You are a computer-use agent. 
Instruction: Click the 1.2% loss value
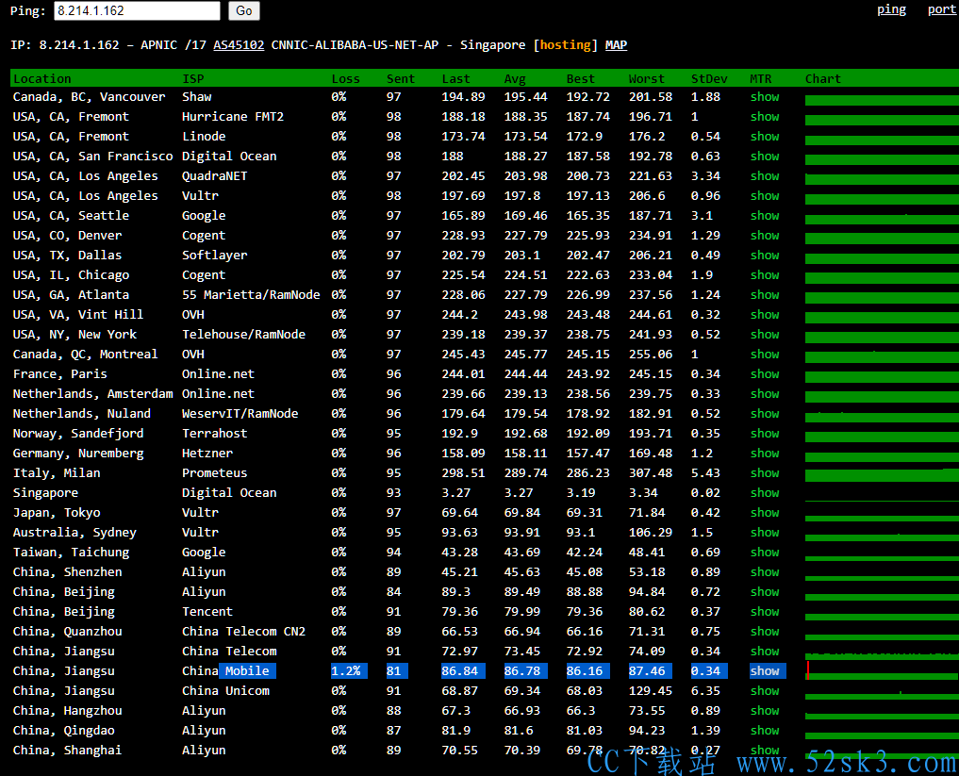[346, 671]
